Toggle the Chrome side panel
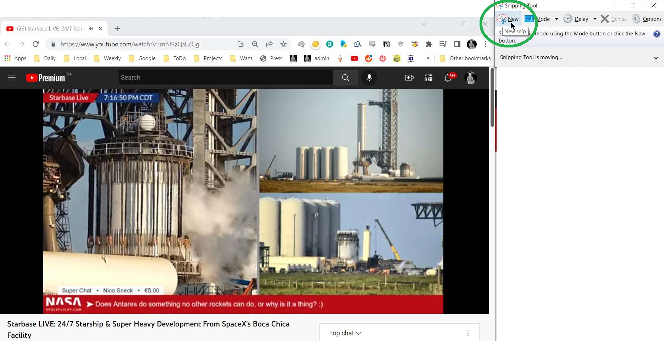Screen dimensions: 664x341 pos(457,44)
